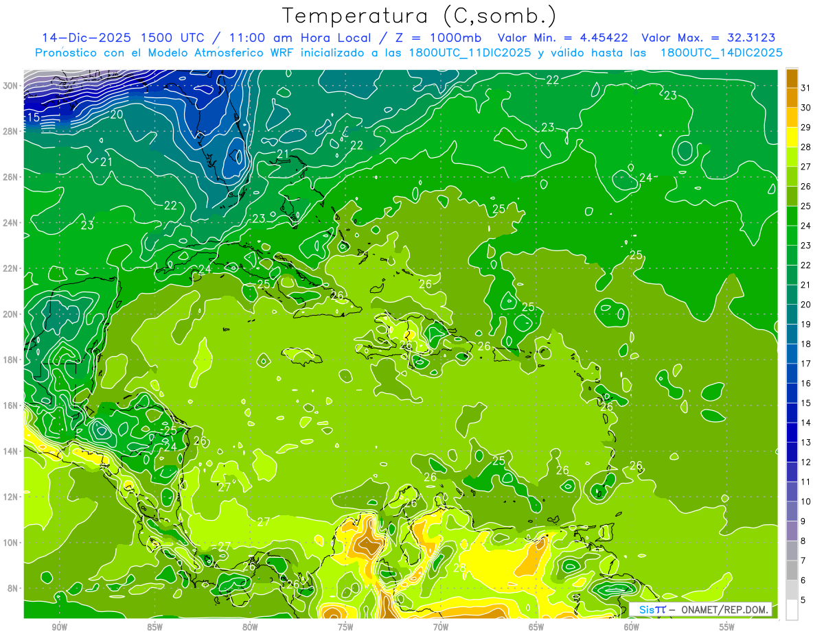Click the "14N" latitude axis label
824x636 pixels.
[x=10, y=451]
